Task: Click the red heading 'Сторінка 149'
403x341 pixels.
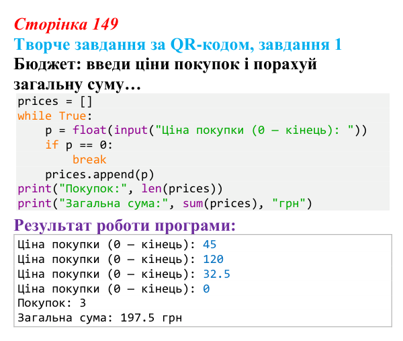Action: 66,24
